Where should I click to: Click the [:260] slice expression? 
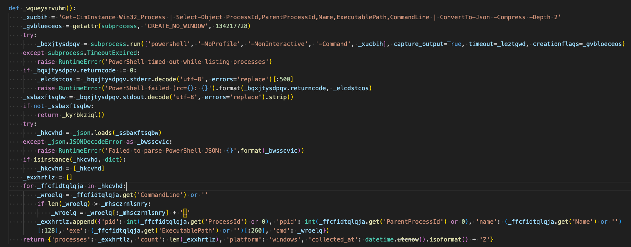pyautogui.click(x=255, y=231)
